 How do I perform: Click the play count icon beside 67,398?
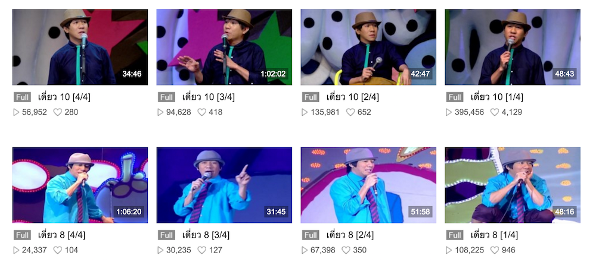(305, 250)
